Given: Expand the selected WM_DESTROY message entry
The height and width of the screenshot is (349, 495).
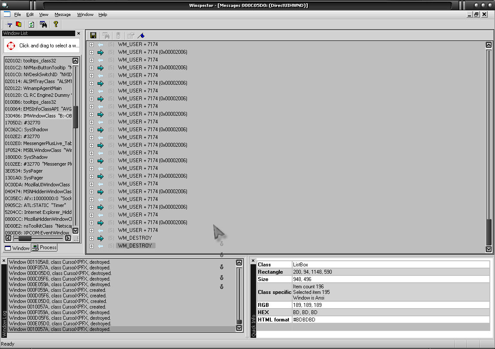Looking at the screenshot, I should tap(92, 246).
